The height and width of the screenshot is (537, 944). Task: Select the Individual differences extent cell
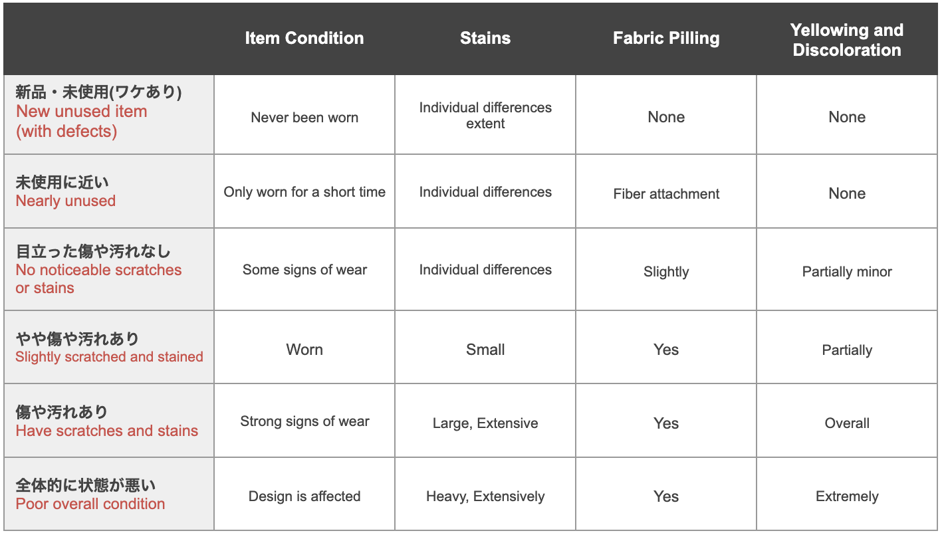(485, 116)
